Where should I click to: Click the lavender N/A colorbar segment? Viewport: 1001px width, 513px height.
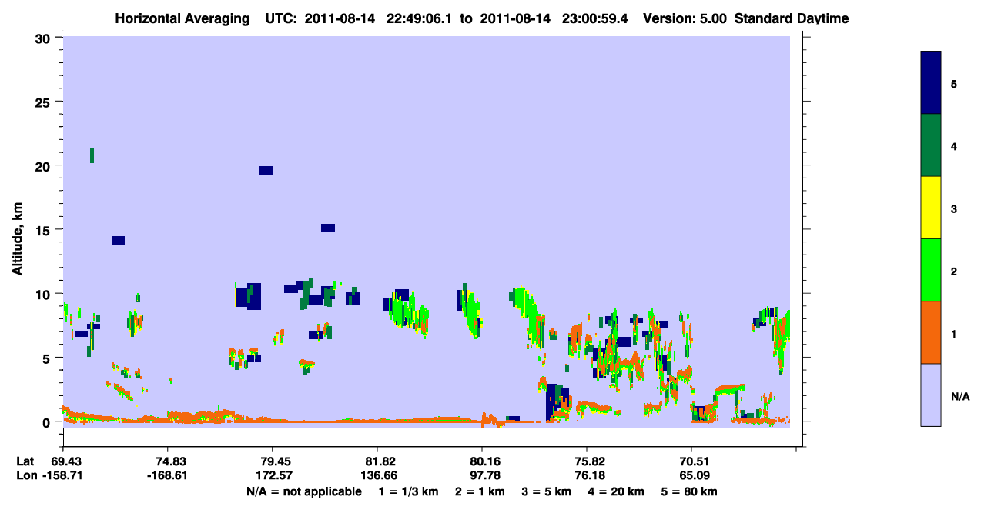931,395
